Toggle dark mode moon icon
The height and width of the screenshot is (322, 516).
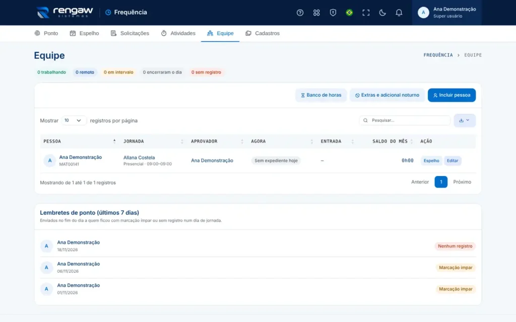382,13
